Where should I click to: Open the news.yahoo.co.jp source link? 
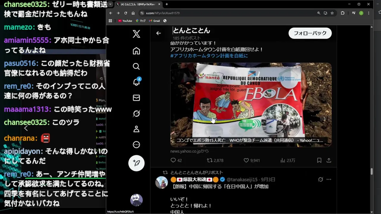[x=190, y=151]
